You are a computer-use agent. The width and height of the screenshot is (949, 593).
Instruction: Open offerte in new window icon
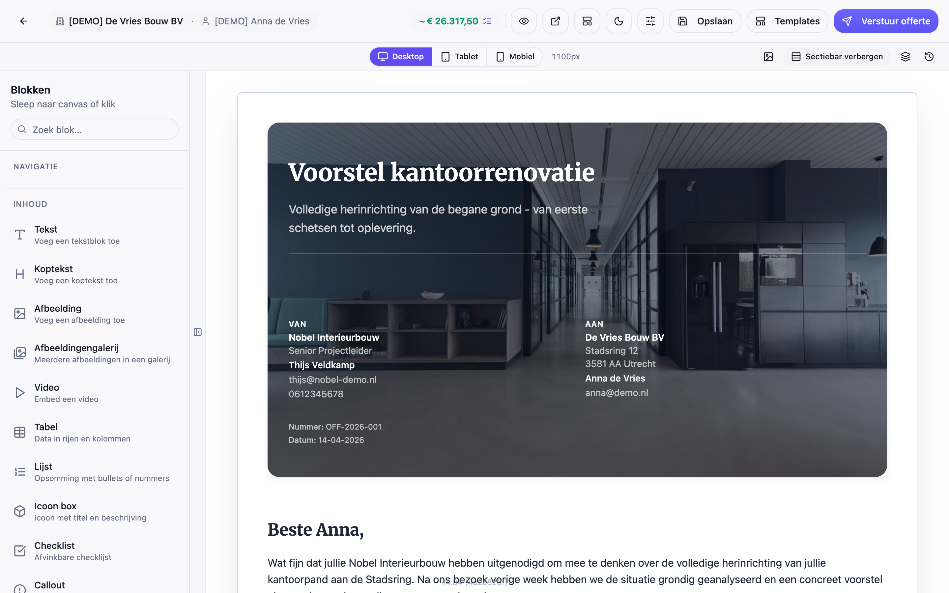coord(555,21)
